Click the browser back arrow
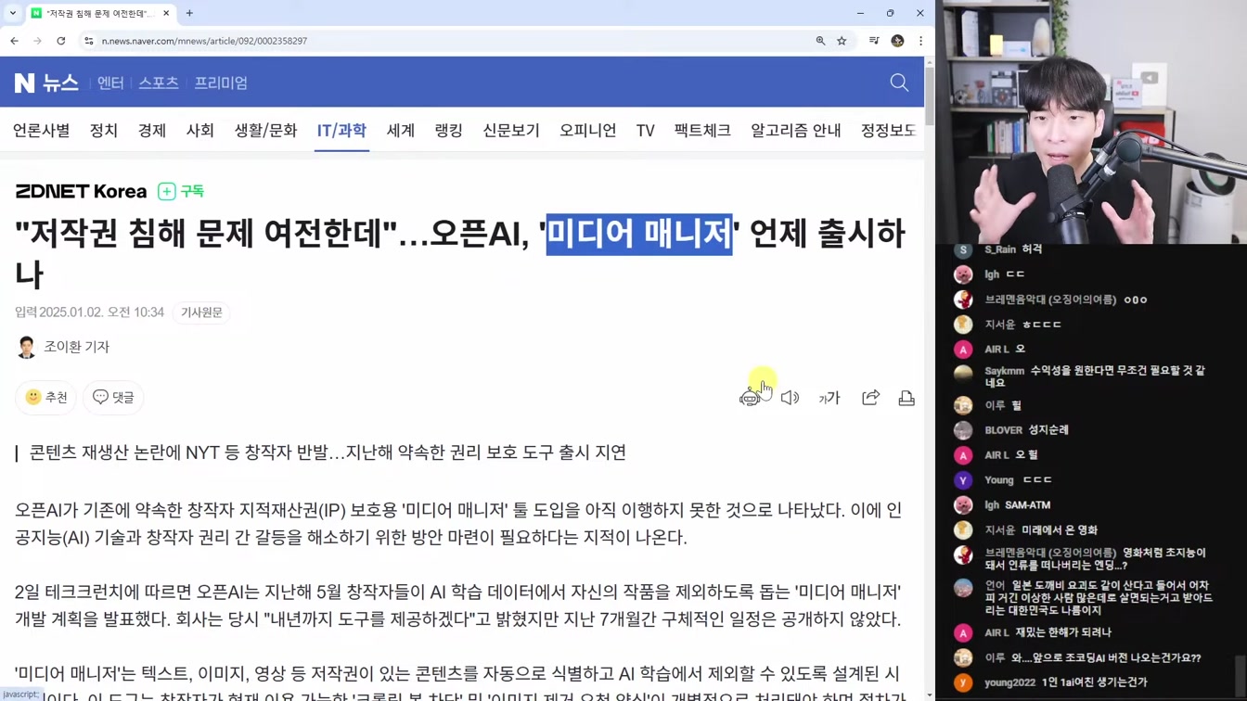 (x=14, y=41)
